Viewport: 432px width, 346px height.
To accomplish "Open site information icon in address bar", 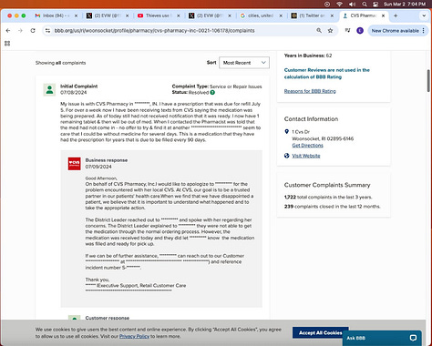I will (47, 31).
